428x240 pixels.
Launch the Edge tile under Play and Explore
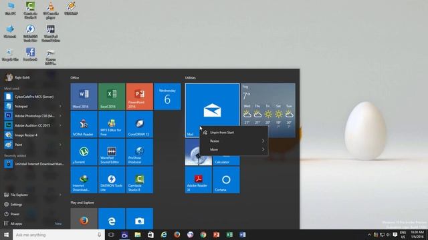click(112, 219)
